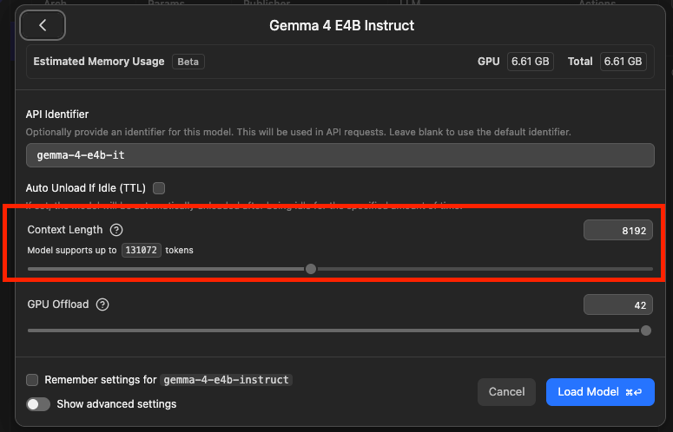Go back with the chevron arrow button

[43, 25]
